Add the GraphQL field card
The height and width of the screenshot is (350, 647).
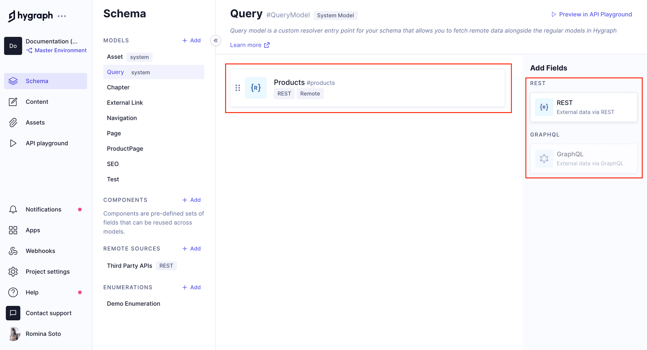pos(584,159)
